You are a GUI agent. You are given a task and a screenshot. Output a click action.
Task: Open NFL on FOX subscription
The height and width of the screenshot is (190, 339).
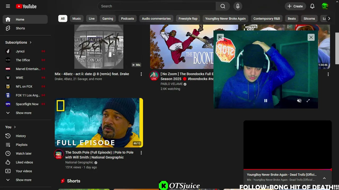pyautogui.click(x=25, y=87)
